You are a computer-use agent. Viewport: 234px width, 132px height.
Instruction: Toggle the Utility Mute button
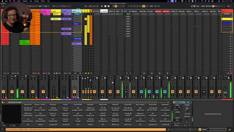(185, 125)
